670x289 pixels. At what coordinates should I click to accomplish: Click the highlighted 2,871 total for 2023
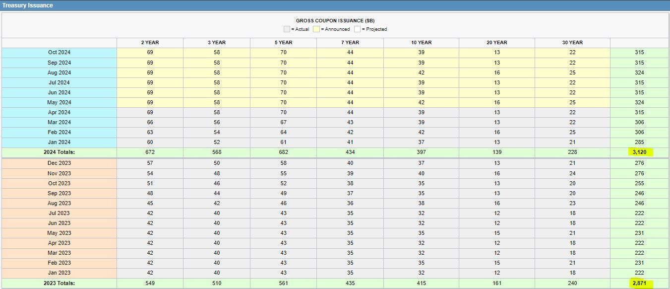(640, 283)
